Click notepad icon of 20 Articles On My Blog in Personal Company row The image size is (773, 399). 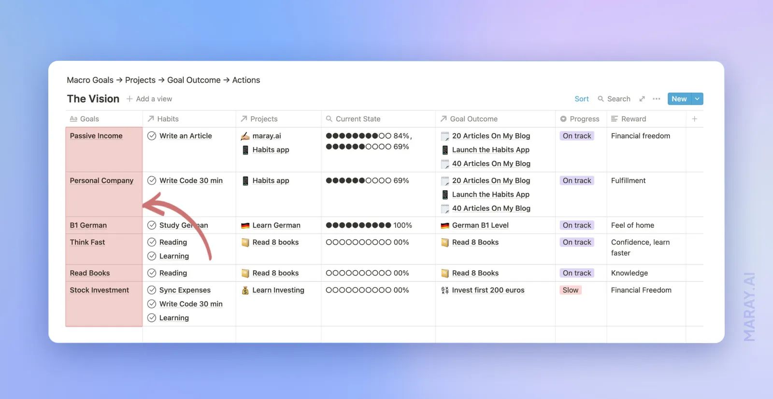[445, 181]
